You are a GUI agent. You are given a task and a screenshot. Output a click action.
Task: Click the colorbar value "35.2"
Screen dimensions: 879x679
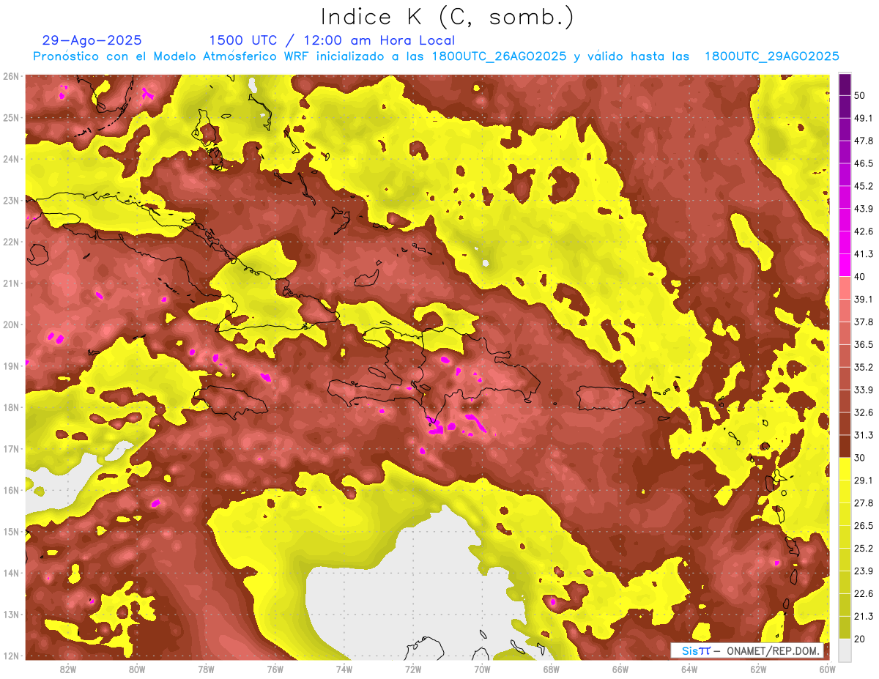point(864,367)
